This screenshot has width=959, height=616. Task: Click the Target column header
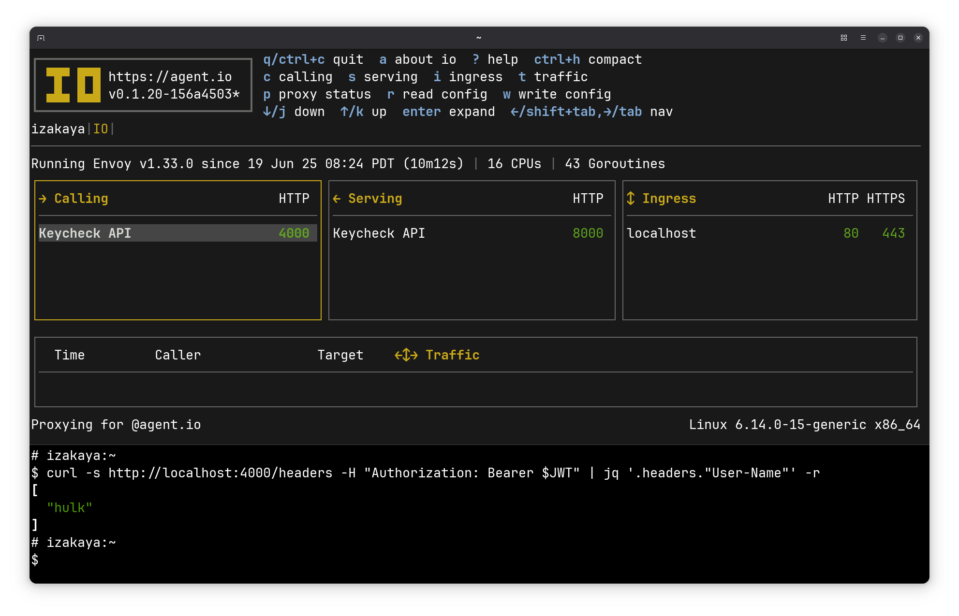tap(340, 355)
